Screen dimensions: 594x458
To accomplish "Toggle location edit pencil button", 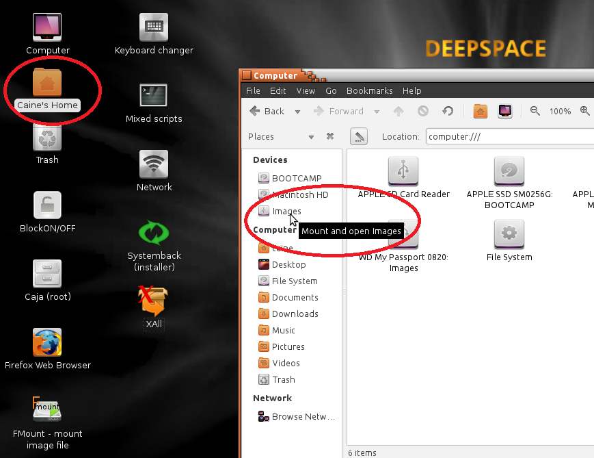I will point(359,137).
